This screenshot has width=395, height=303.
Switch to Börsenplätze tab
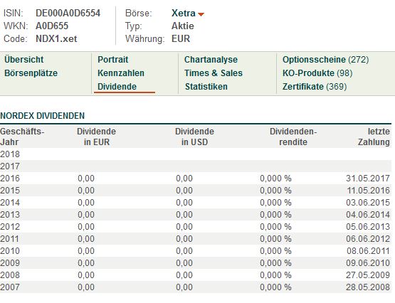31,73
